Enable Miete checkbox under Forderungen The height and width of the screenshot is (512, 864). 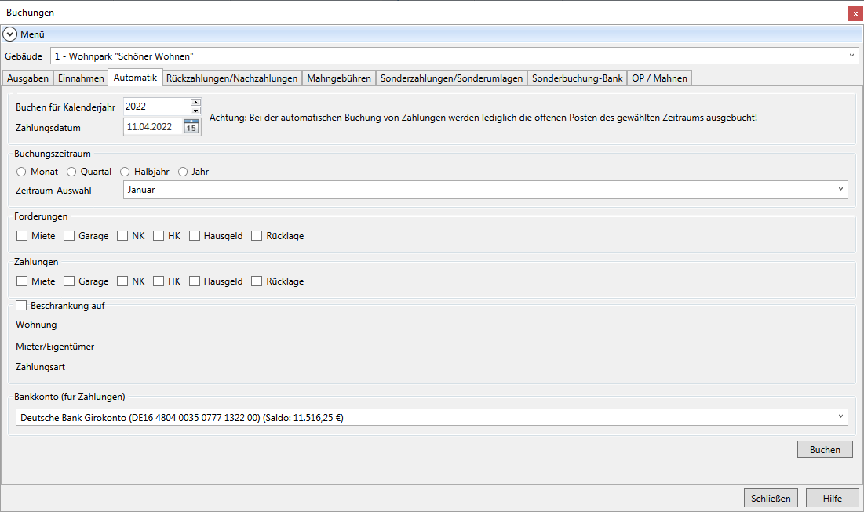(22, 236)
